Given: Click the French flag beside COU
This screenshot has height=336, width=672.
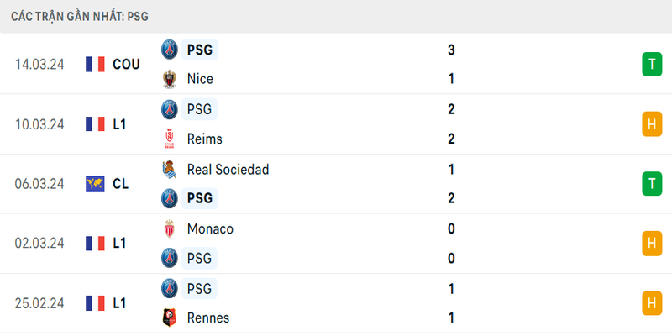Looking at the screenshot, I should click(x=95, y=64).
